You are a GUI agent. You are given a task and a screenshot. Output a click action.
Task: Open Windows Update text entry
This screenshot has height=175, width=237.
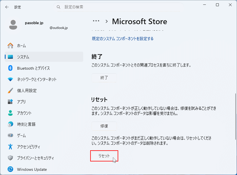pyautogui.click(x=32, y=169)
